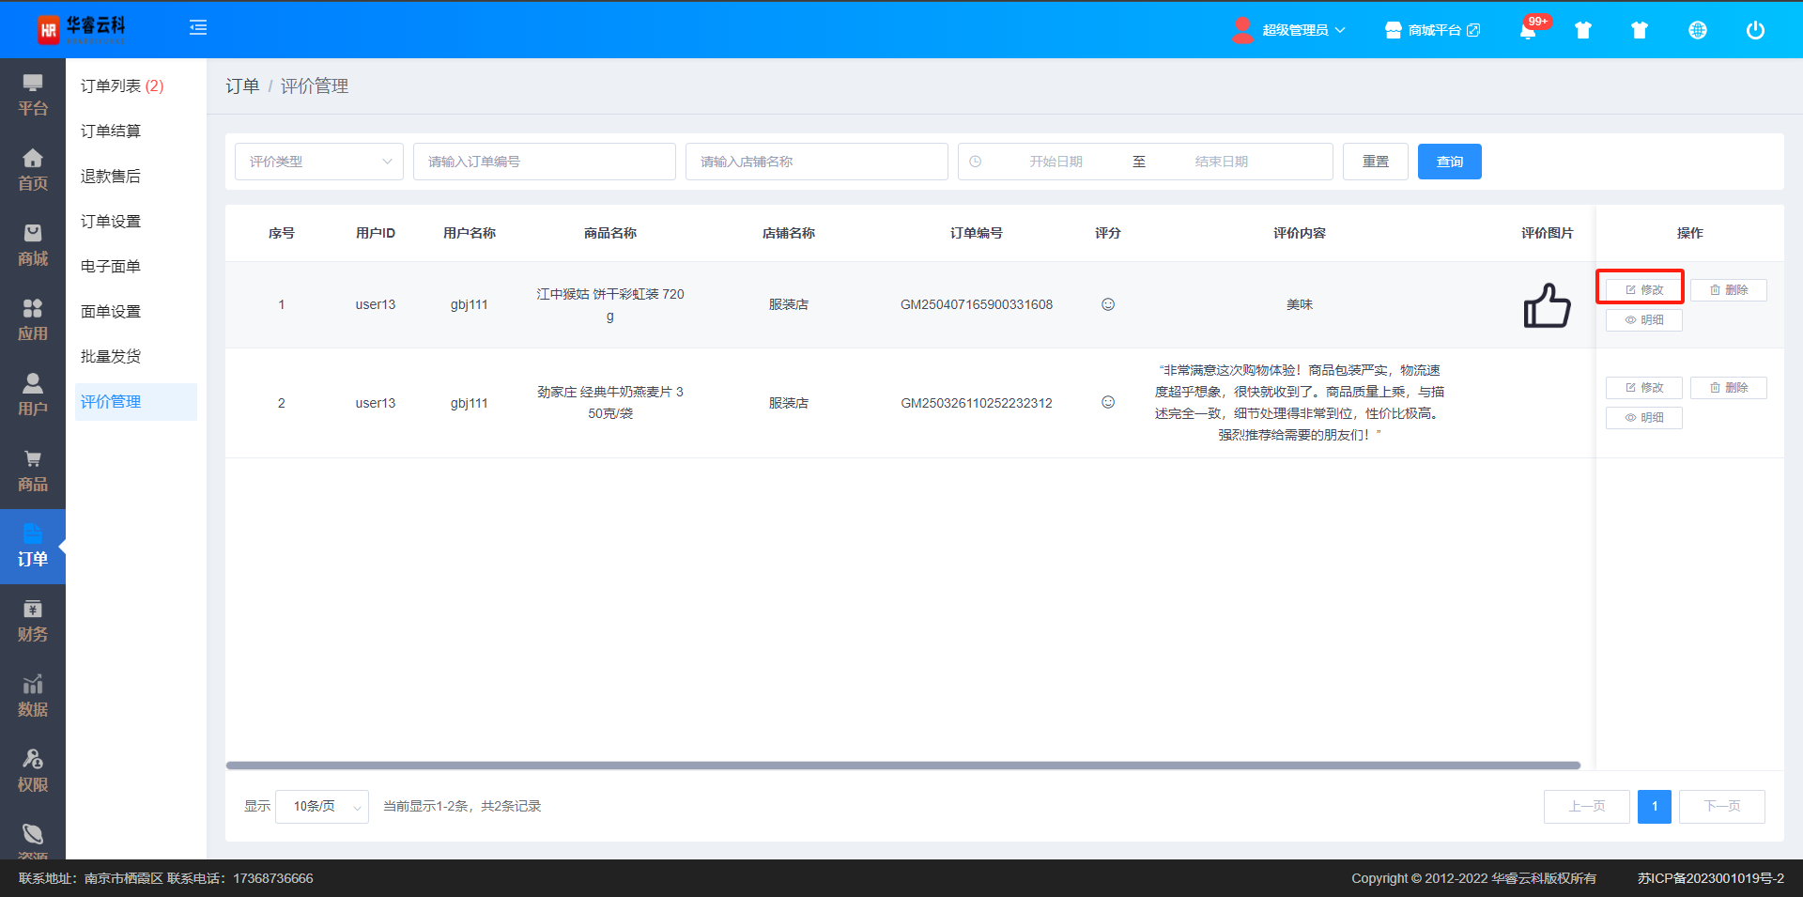Change the 10条/页 page size selector

(x=322, y=806)
